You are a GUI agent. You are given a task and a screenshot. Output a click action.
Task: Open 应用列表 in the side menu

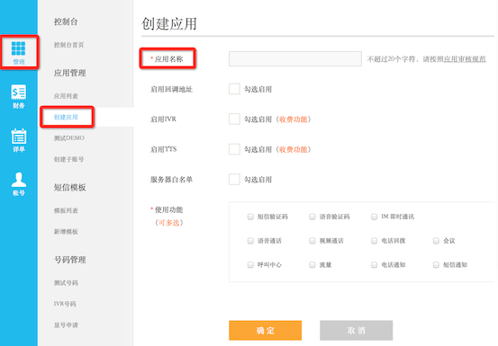pyautogui.click(x=66, y=96)
